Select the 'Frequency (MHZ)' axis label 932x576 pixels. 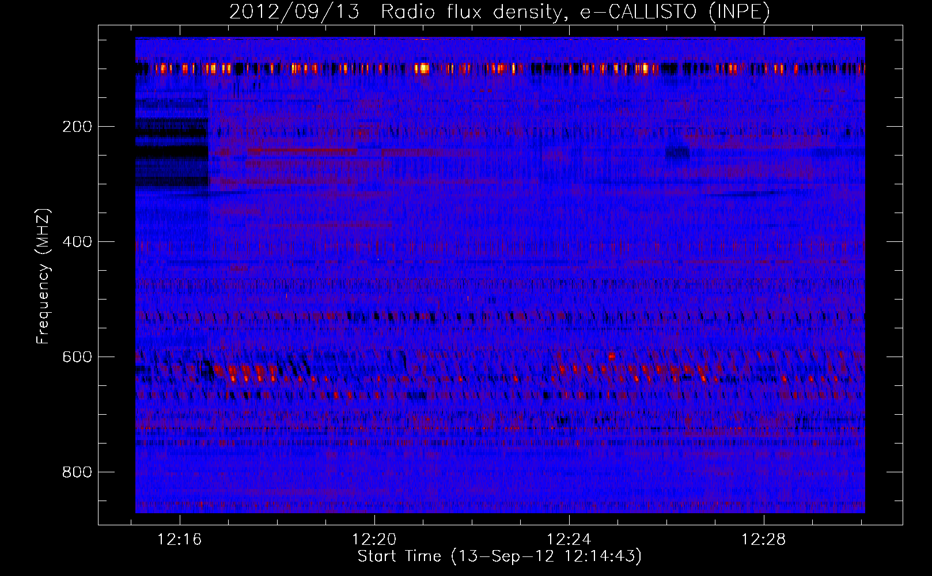coord(43,276)
